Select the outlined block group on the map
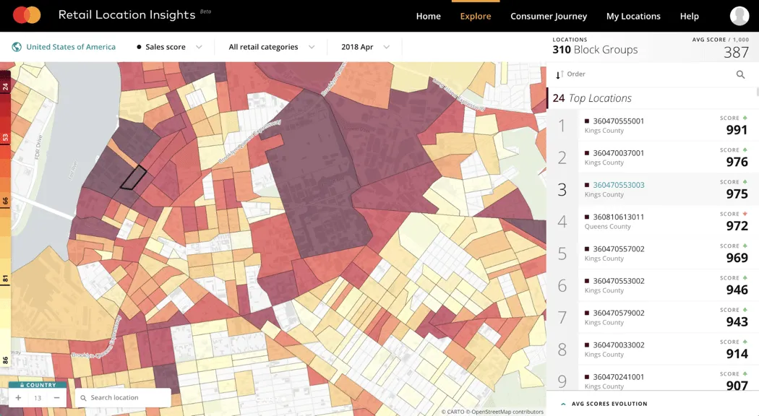The width and height of the screenshot is (759, 416). [x=133, y=178]
